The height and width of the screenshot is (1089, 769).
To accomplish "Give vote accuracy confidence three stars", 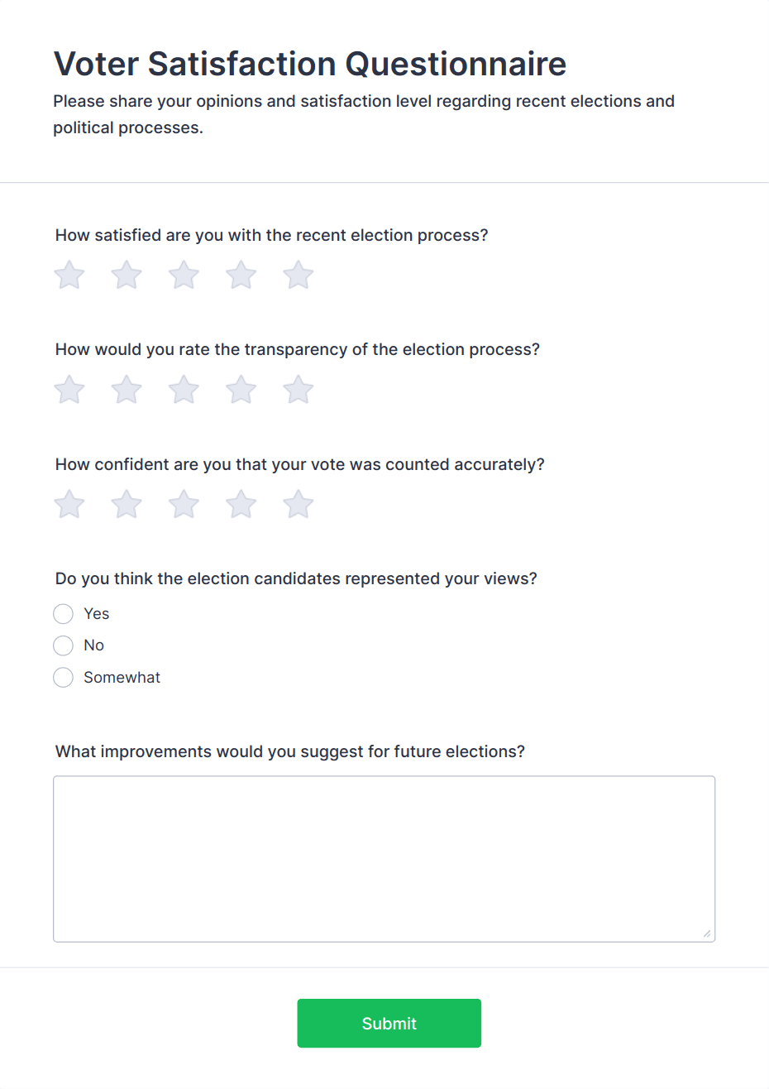I will coord(184,504).
